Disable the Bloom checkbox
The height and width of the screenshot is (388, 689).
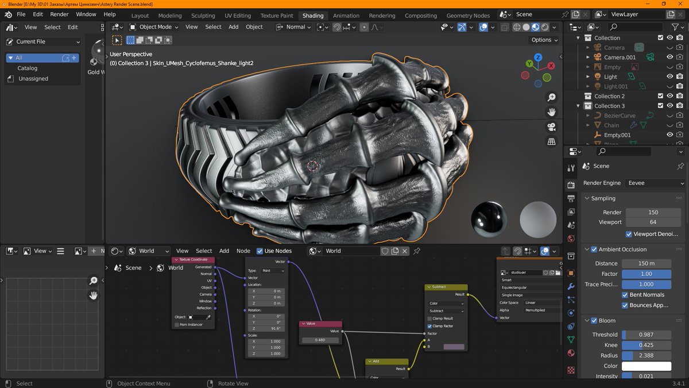[x=594, y=321]
